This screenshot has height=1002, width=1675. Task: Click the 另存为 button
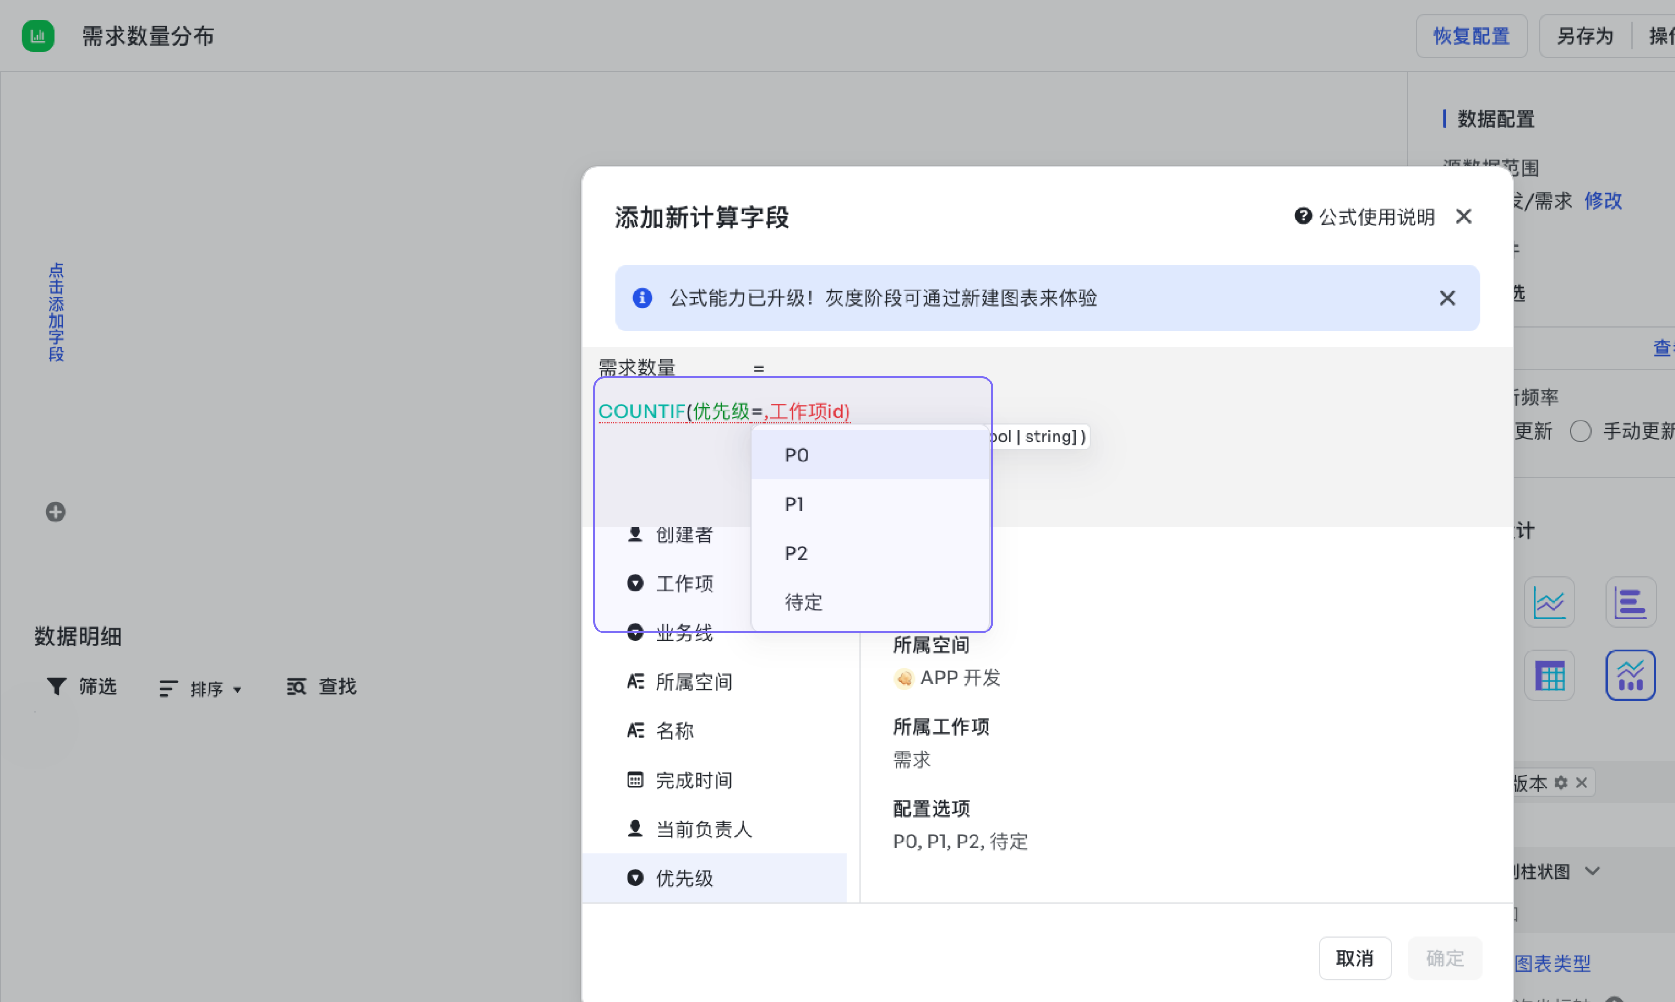tap(1585, 36)
